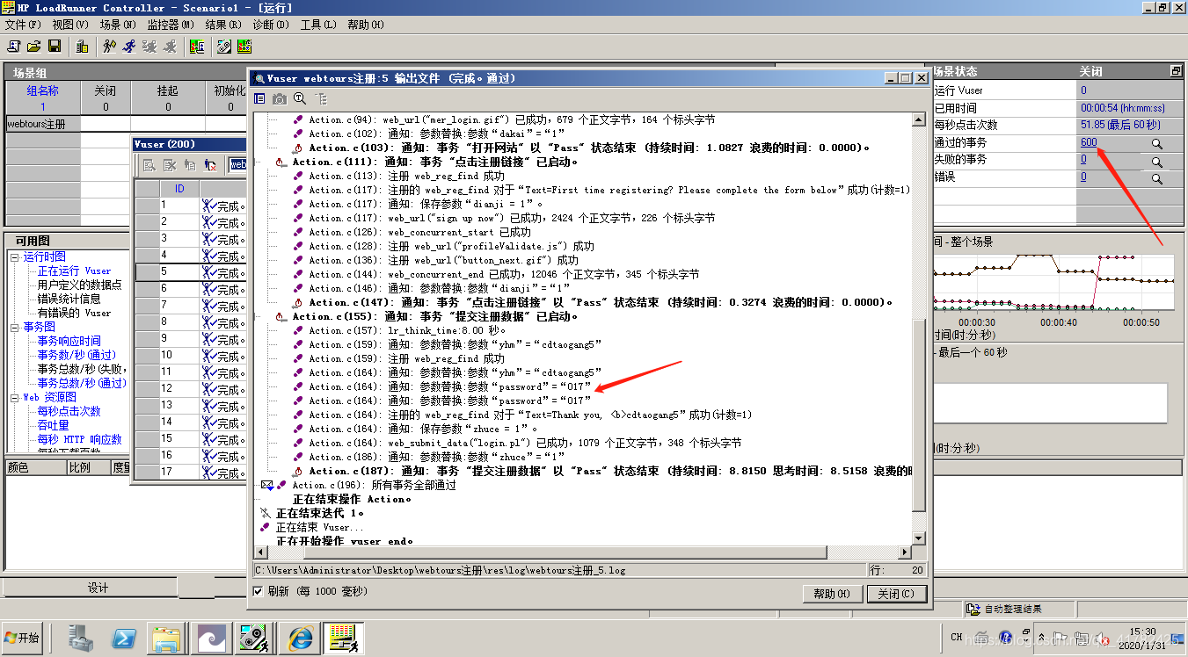
Task: Open passed transactions link 600
Action: 1089,142
